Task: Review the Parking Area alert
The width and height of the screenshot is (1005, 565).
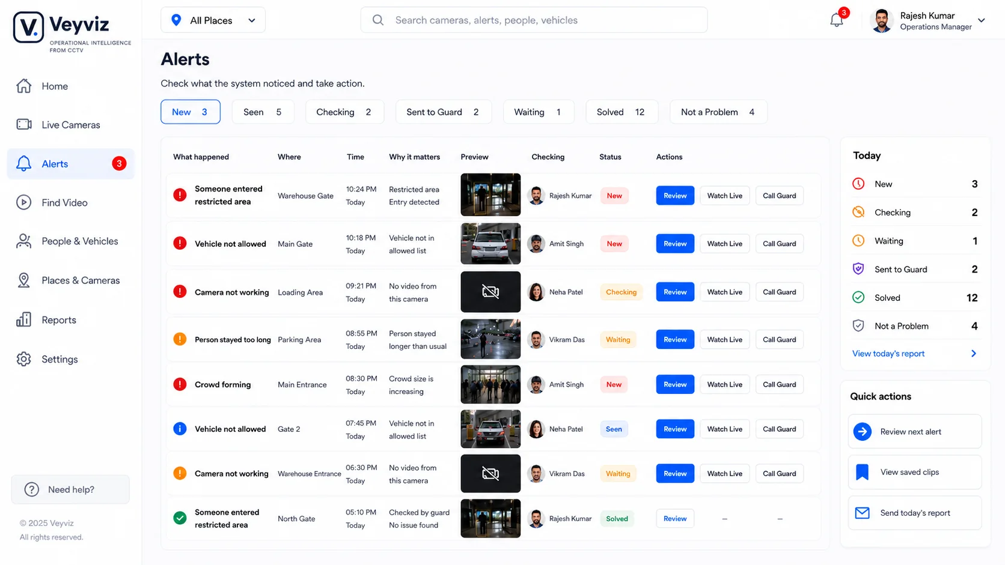Action: point(675,339)
